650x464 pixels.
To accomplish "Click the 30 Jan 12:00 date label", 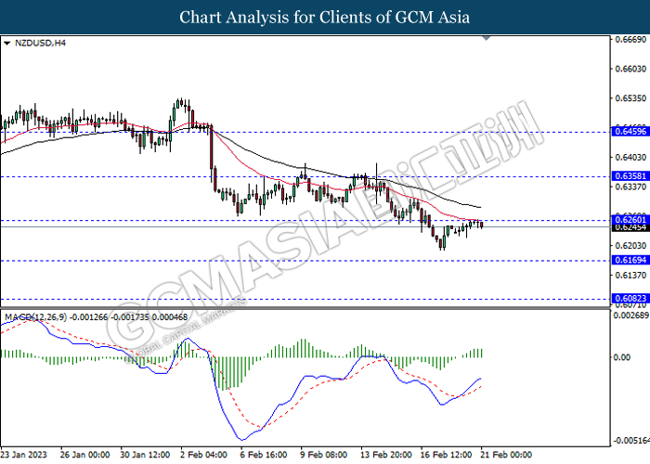I will [145, 455].
